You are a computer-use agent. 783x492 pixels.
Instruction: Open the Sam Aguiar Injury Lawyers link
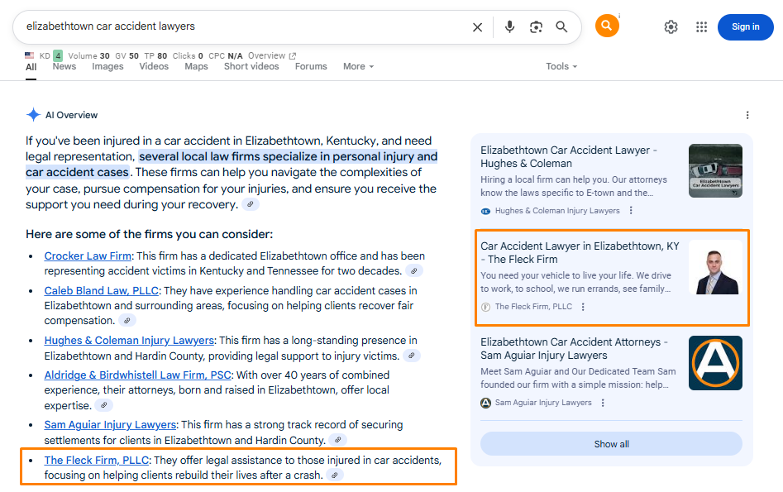click(x=110, y=424)
